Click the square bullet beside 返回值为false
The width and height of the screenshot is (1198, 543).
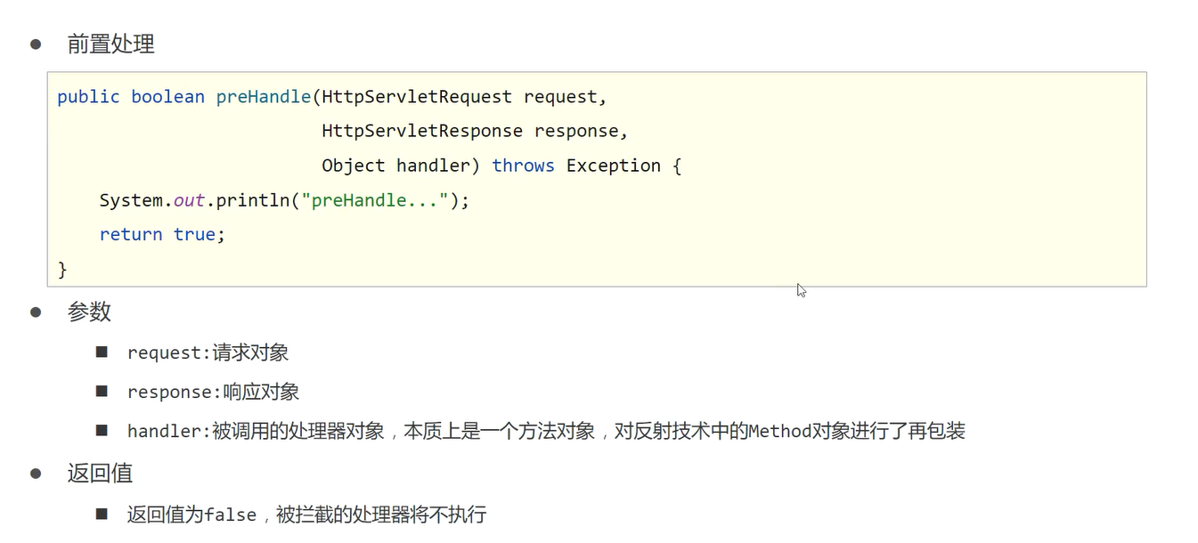click(x=102, y=515)
